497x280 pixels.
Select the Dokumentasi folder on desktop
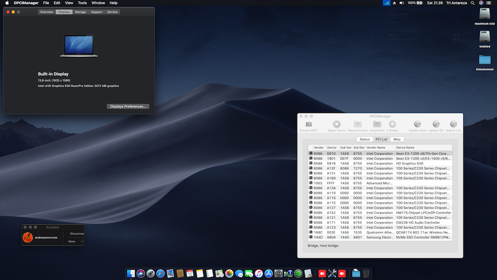tap(485, 60)
